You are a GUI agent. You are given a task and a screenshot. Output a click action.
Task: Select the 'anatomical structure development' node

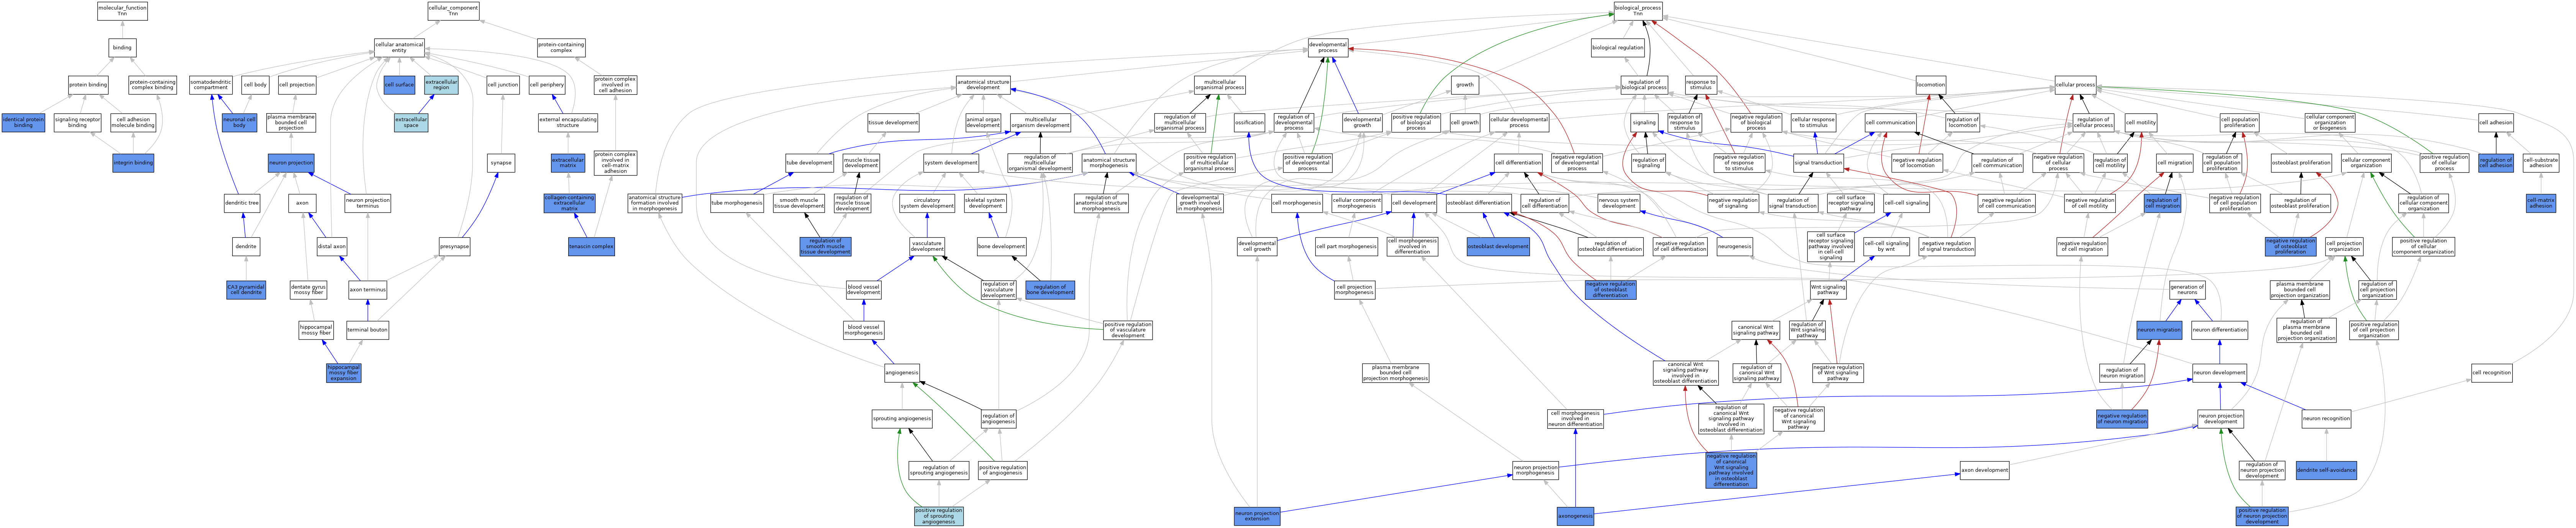983,85
